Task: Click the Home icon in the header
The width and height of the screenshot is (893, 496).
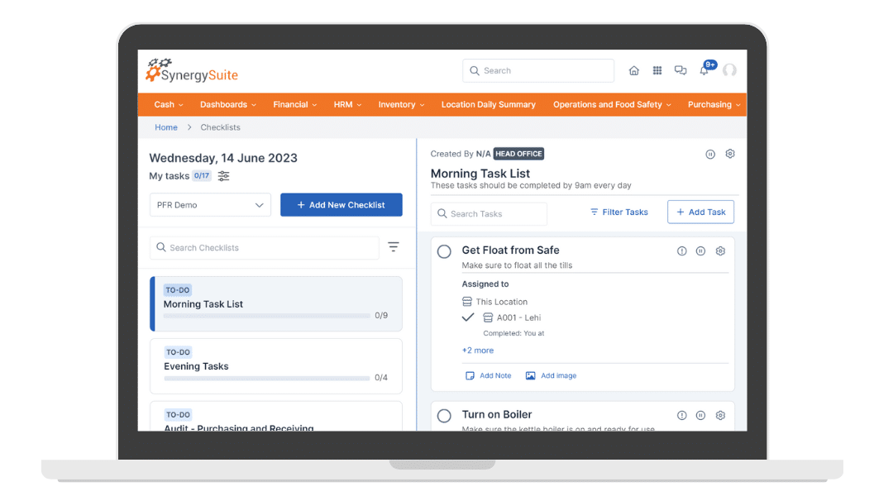Action: pos(634,70)
